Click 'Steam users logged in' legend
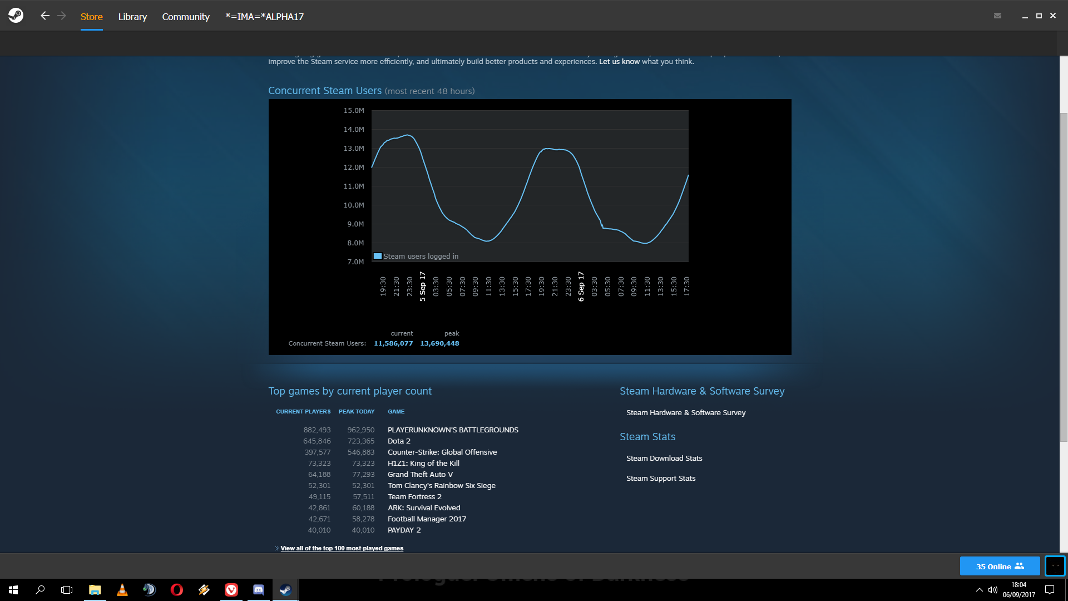Screen dimensions: 1068x601 pos(416,256)
